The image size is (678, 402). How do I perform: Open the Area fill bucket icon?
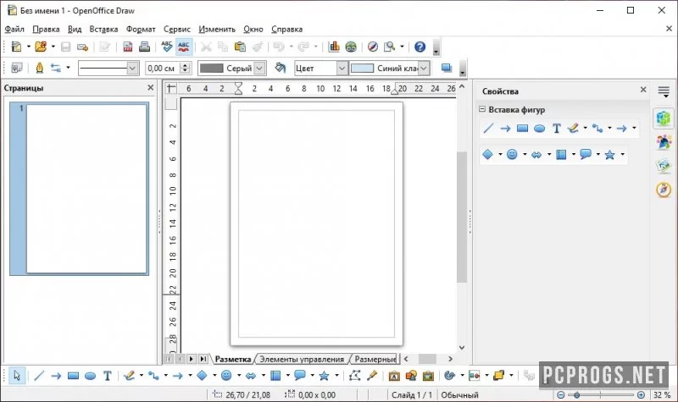[x=281, y=68]
